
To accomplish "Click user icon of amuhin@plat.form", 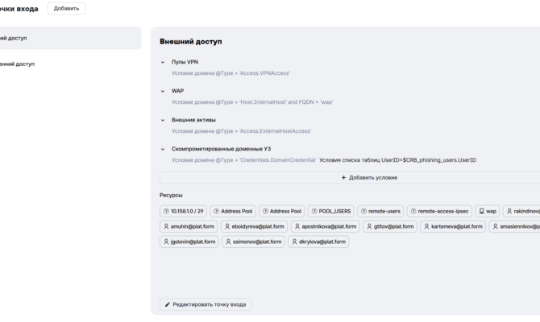I will tap(166, 226).
